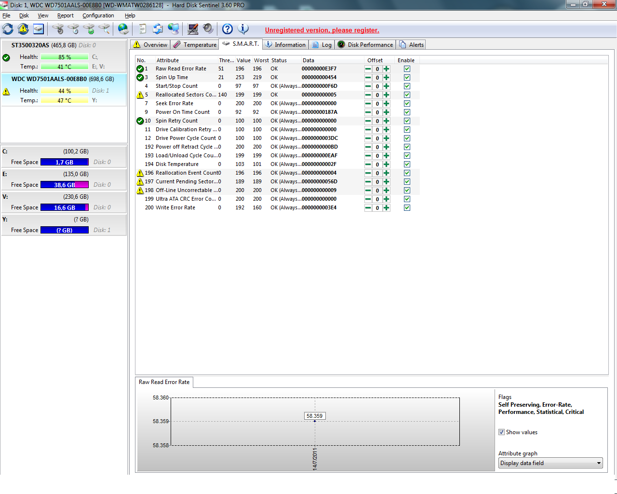Switch to the Temperature tab
Image resolution: width=617 pixels, height=494 pixels.
[x=195, y=45]
